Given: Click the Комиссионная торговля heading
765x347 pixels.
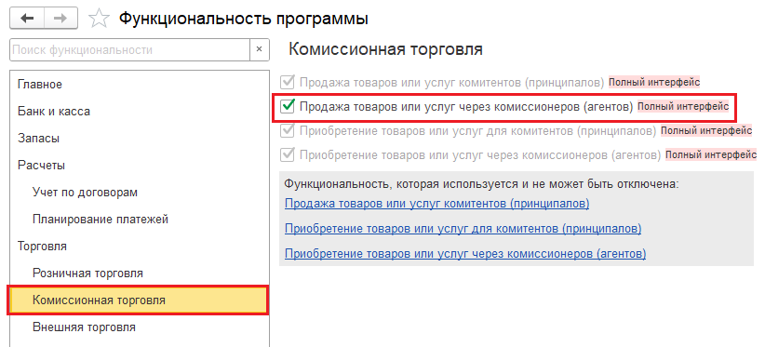Looking at the screenshot, I should click(x=385, y=49).
